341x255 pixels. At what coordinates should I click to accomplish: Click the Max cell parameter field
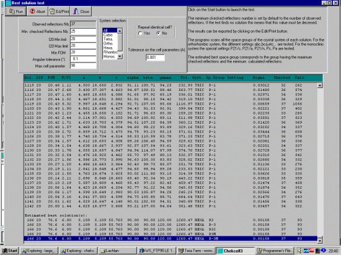click(83, 66)
